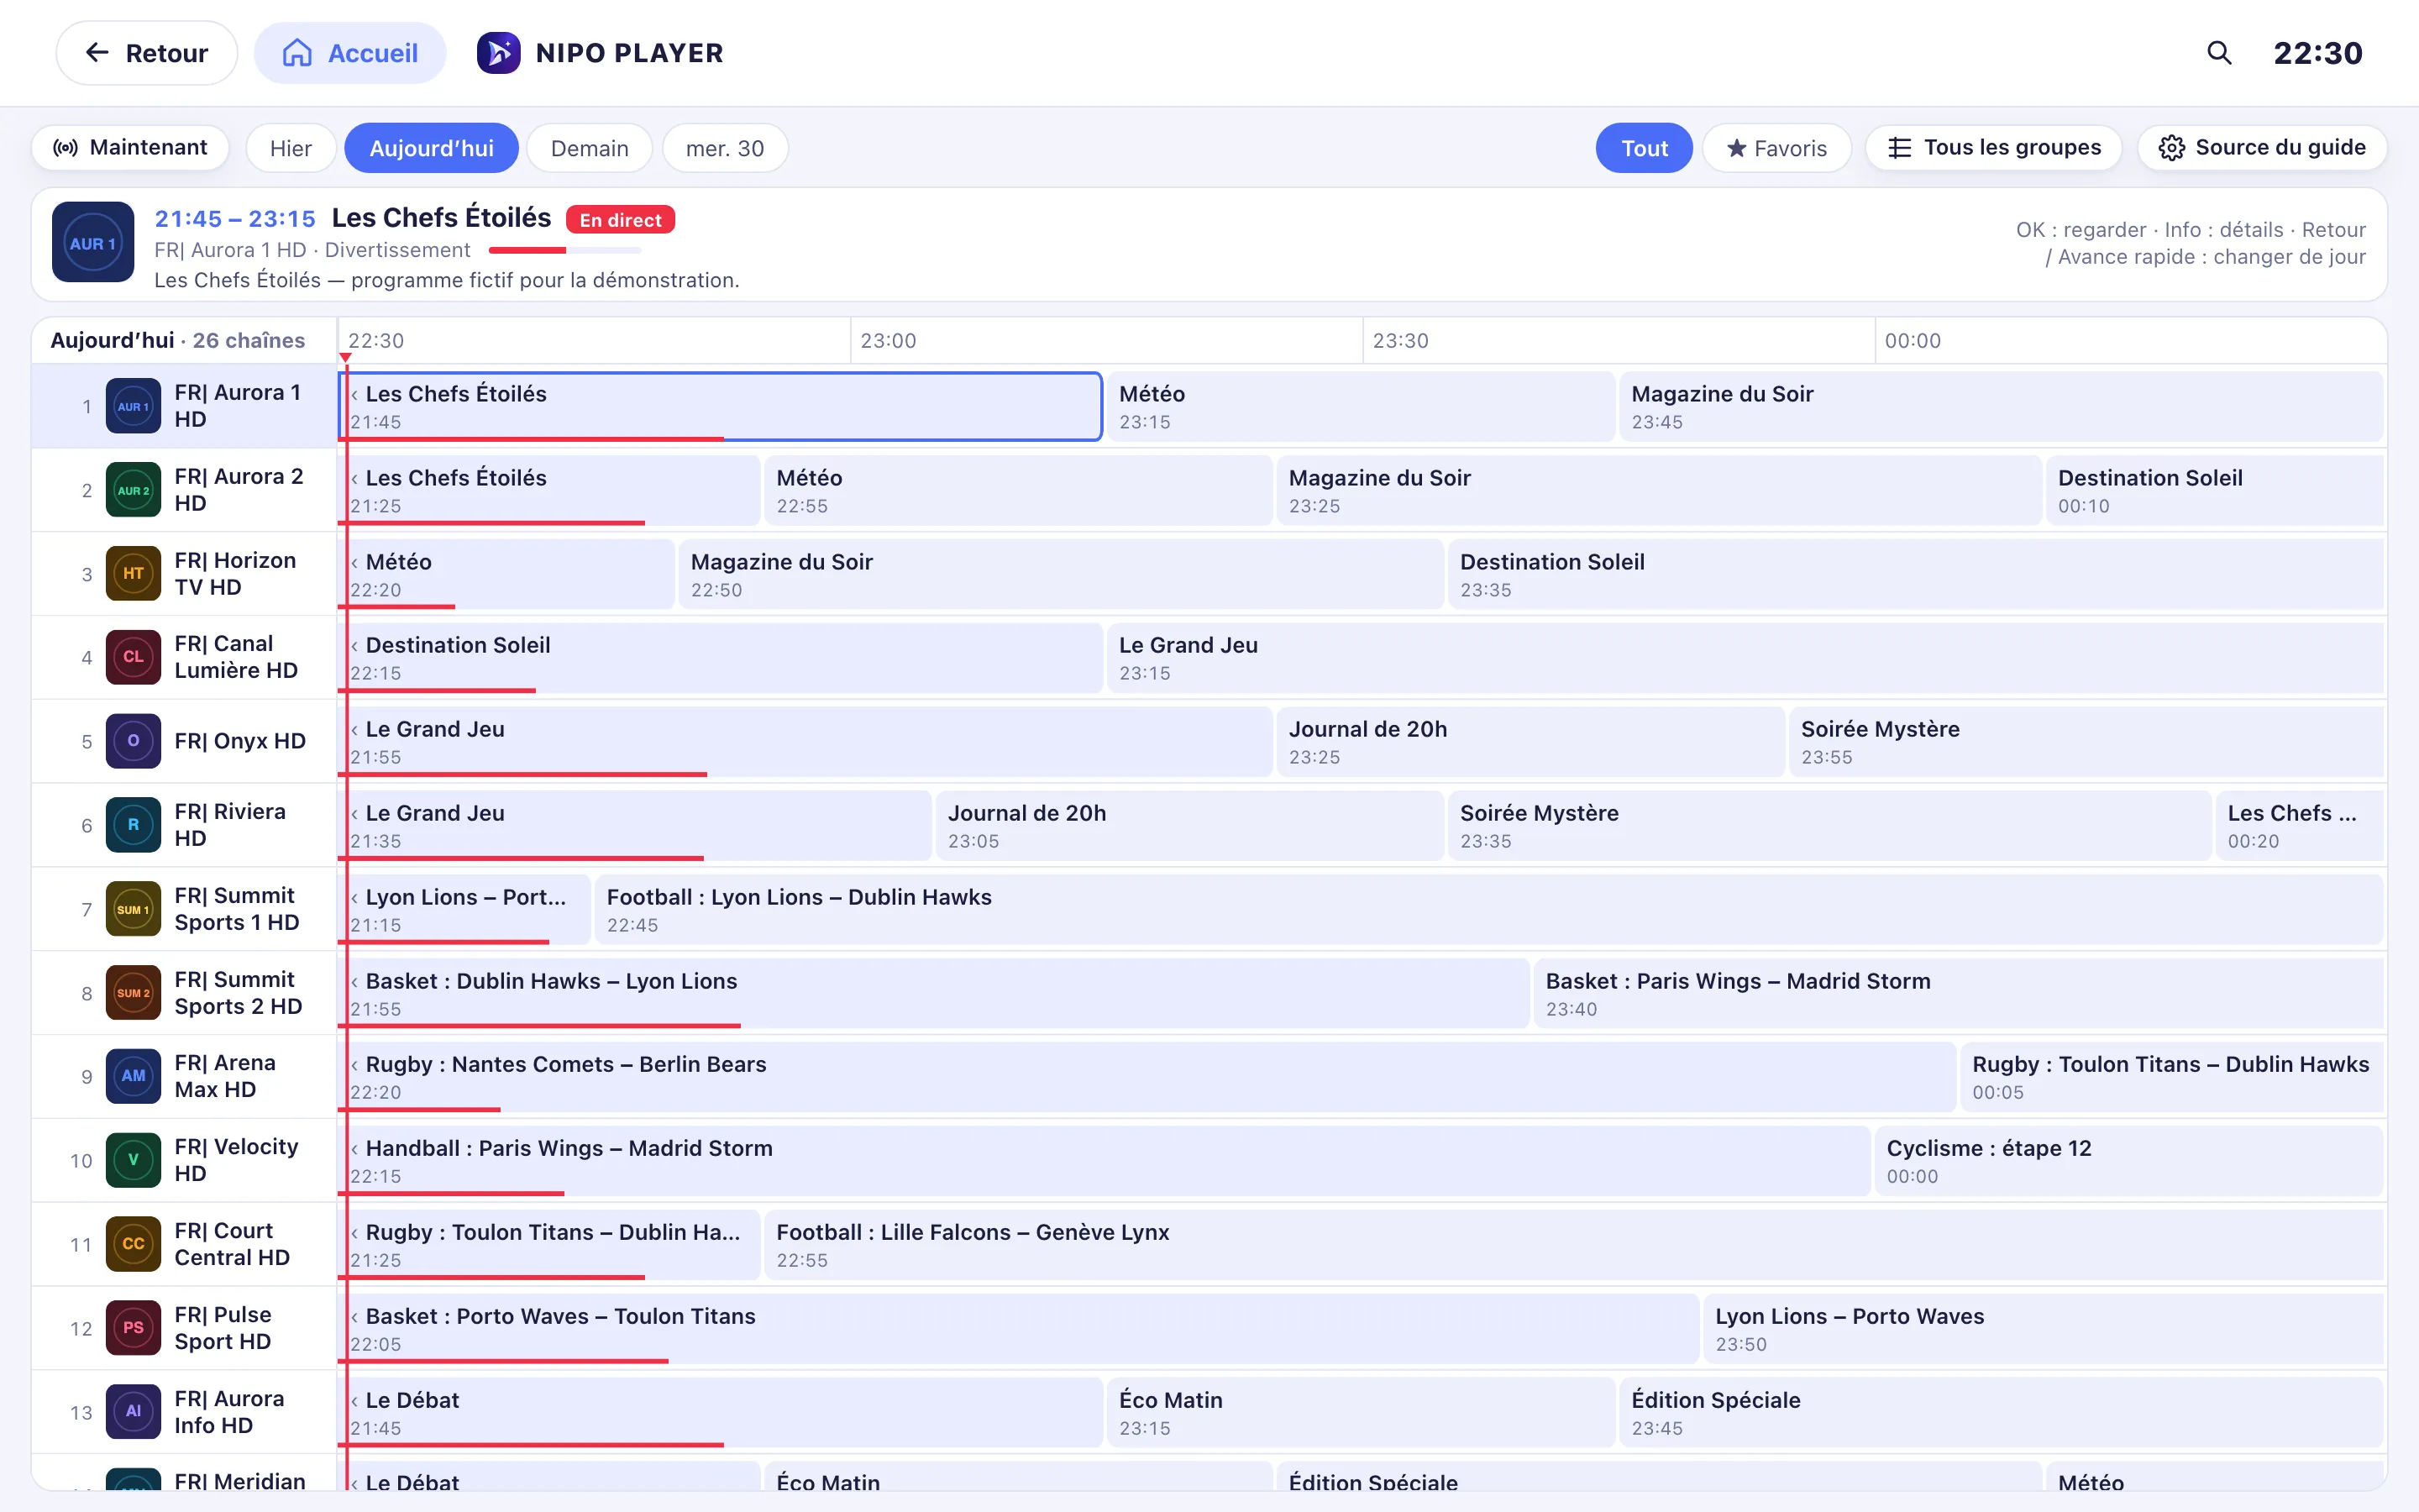Switch to the Aujourd'hui day tab
Screen dimensions: 2419x1512
(x=432, y=148)
